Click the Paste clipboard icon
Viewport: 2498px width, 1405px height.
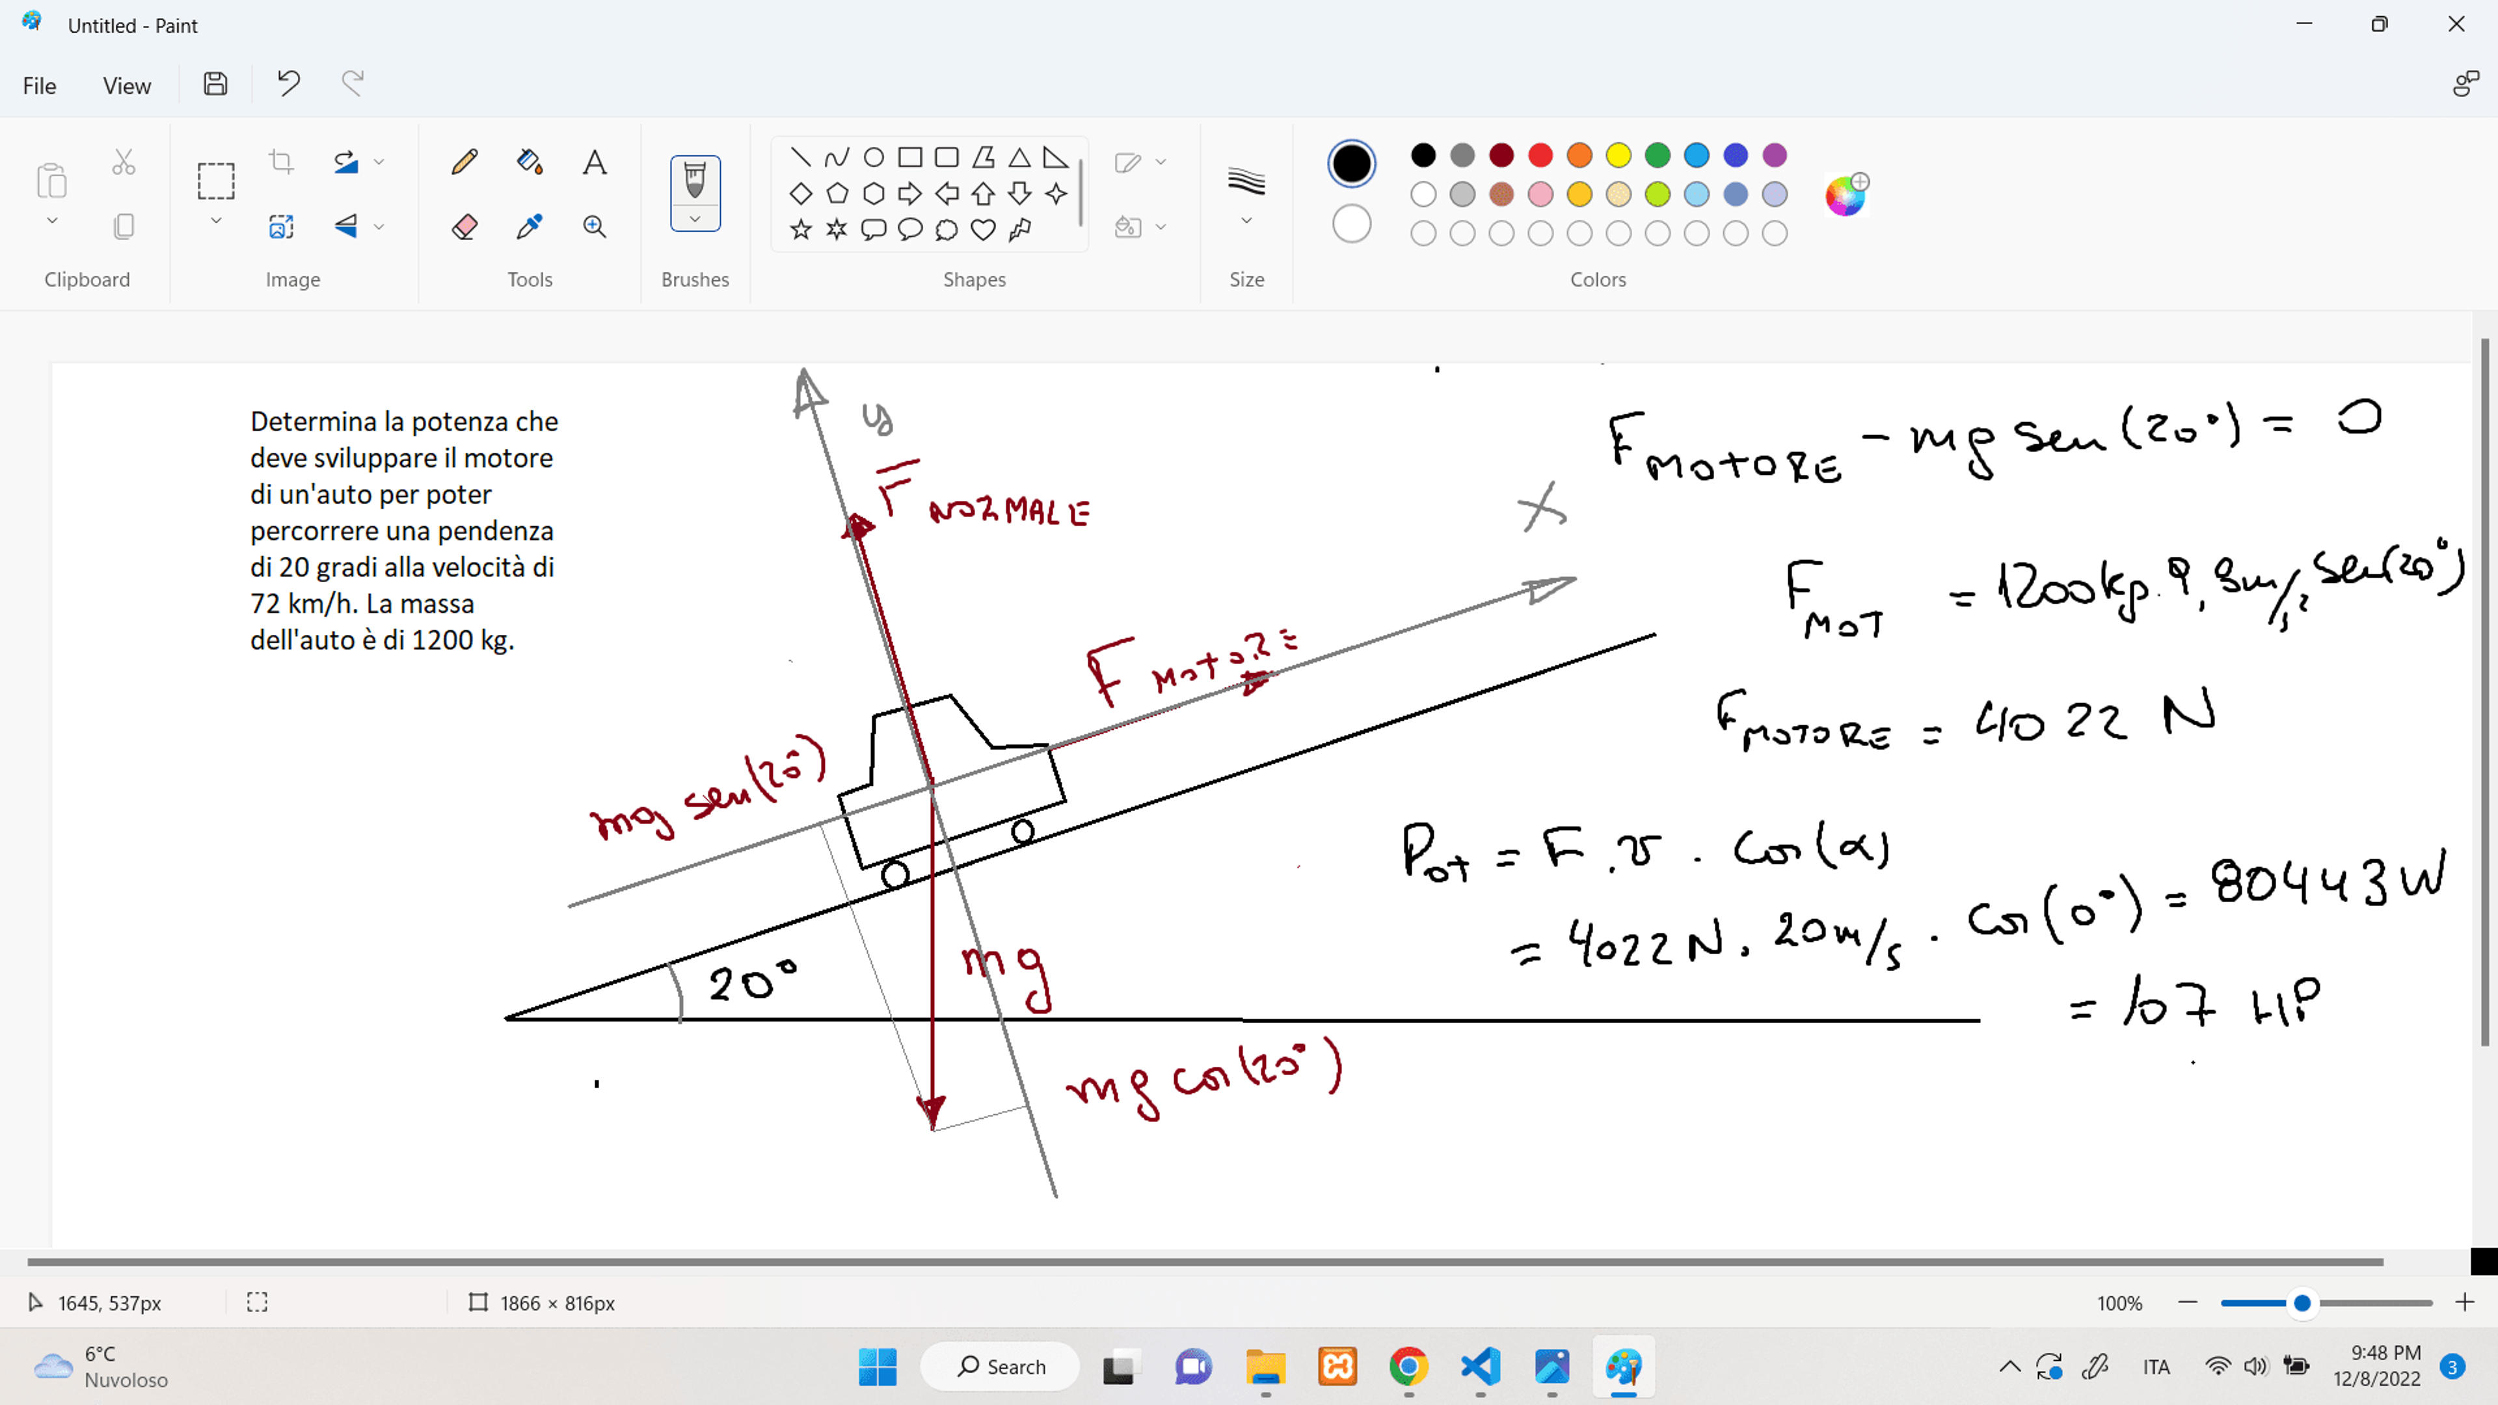[x=51, y=180]
